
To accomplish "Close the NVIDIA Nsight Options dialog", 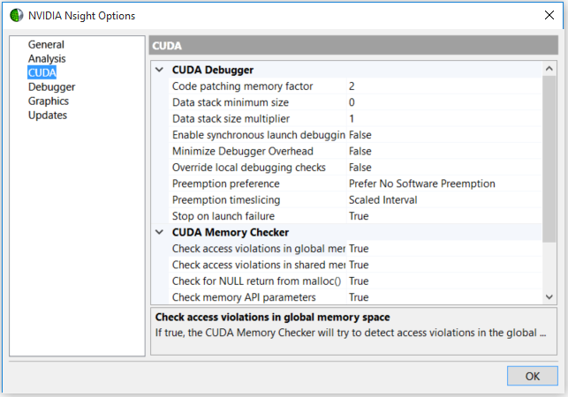I will coord(549,15).
